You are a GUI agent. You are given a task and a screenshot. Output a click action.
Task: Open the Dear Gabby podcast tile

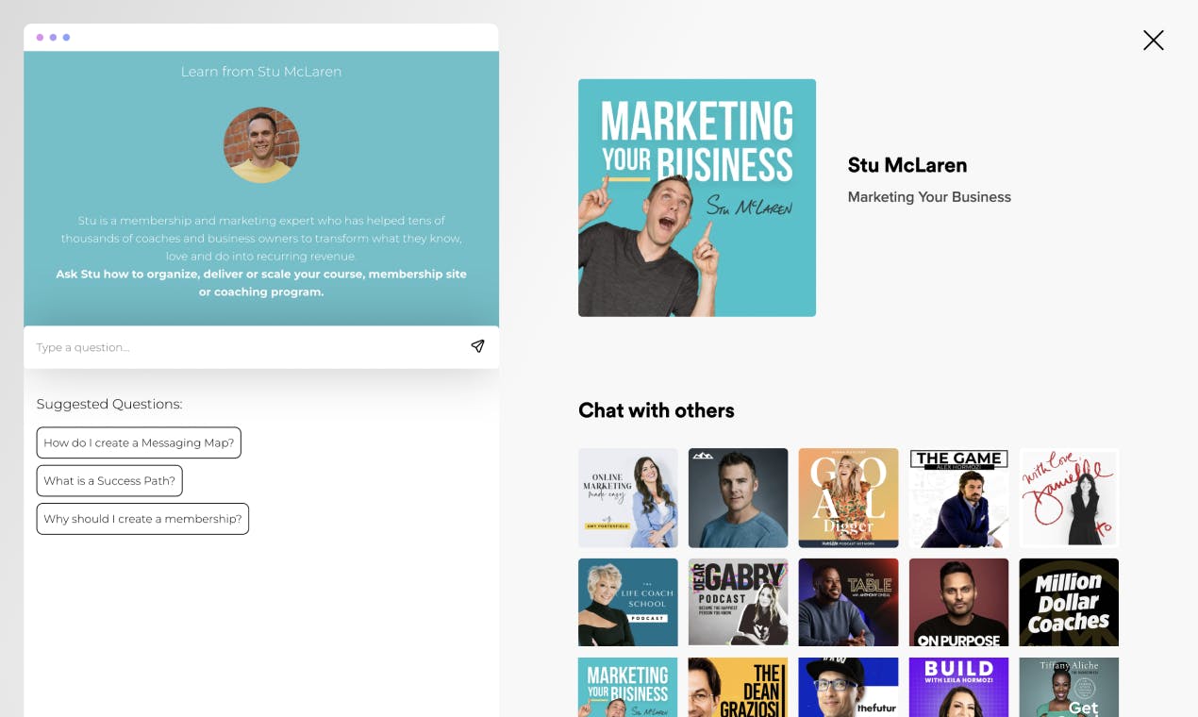click(x=739, y=603)
